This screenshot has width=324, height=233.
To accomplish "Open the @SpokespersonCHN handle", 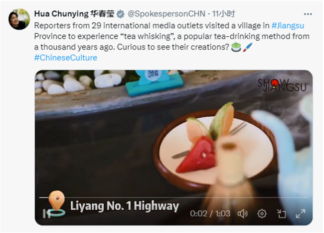I will pyautogui.click(x=166, y=14).
